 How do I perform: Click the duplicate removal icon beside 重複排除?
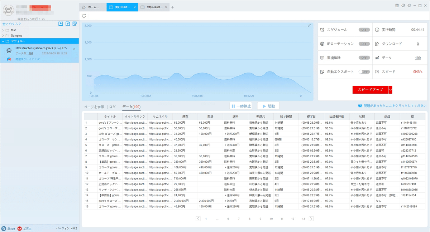point(322,58)
